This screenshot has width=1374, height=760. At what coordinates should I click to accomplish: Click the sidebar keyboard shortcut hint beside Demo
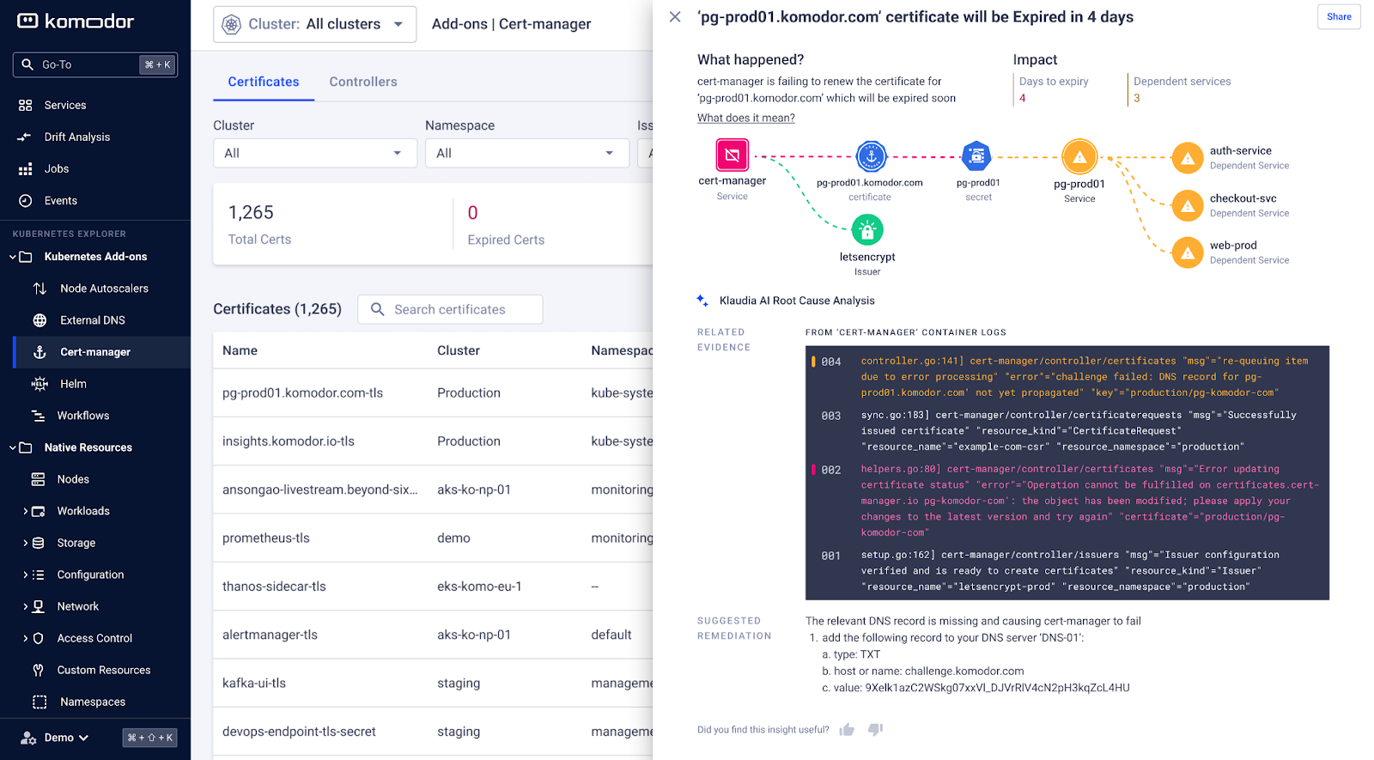[150, 738]
